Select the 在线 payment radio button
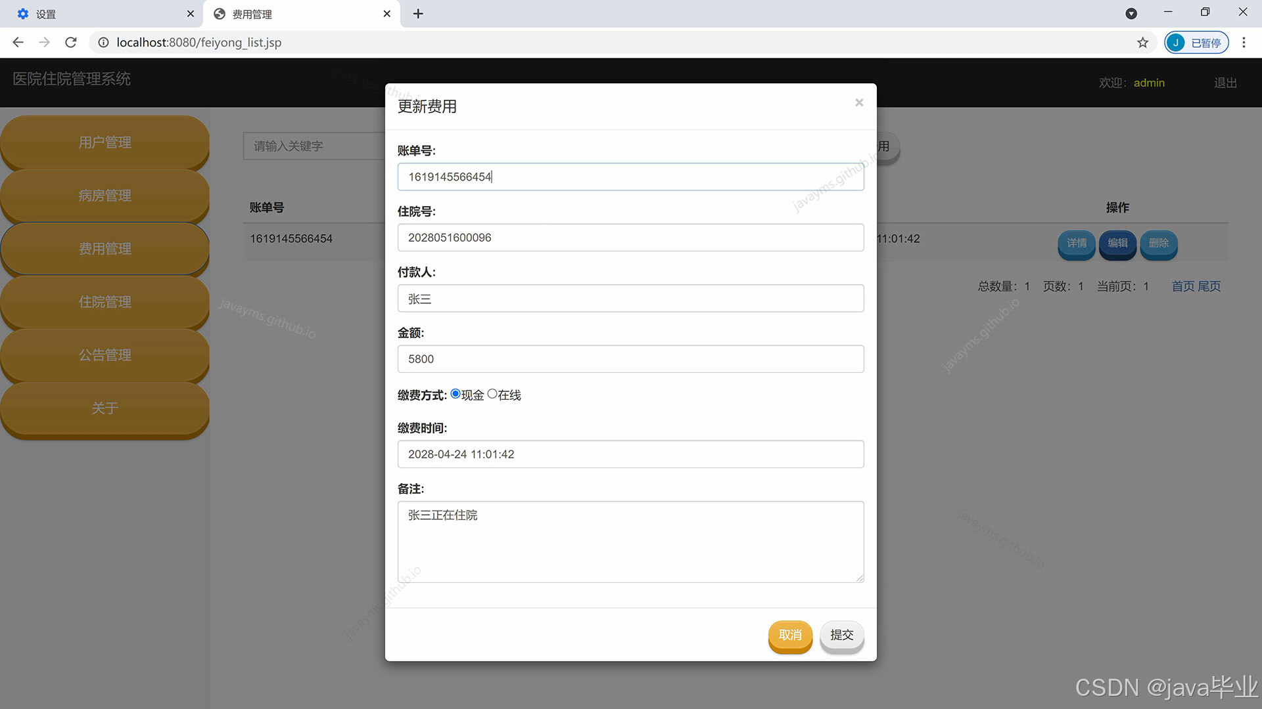The height and width of the screenshot is (709, 1262). [x=492, y=394]
